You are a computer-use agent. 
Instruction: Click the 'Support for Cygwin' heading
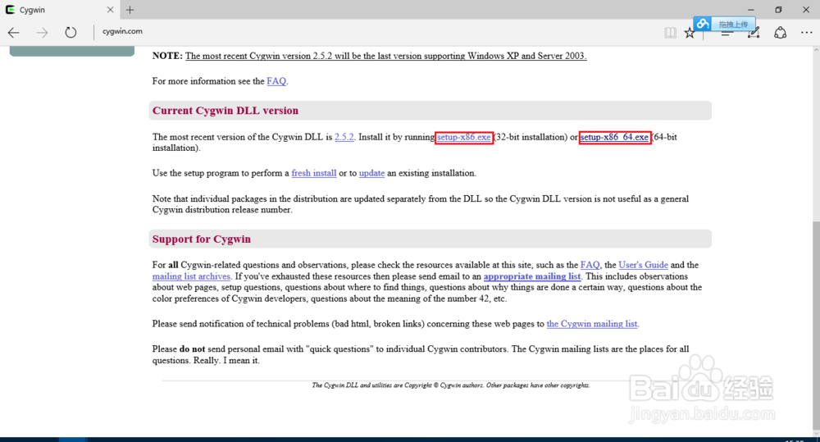pyautogui.click(x=202, y=239)
